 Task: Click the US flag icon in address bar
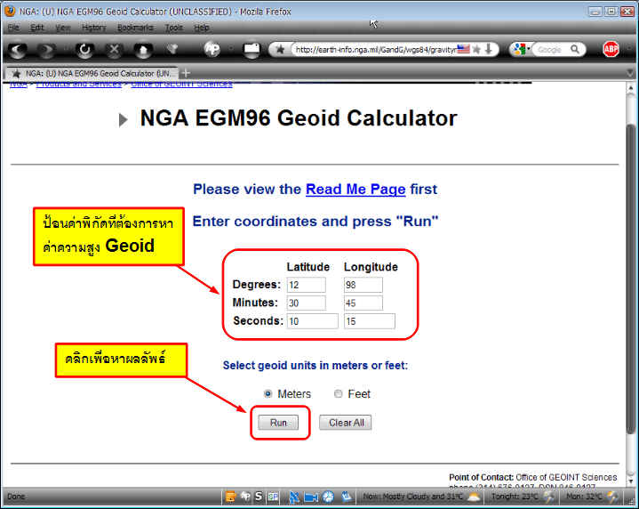(463, 50)
